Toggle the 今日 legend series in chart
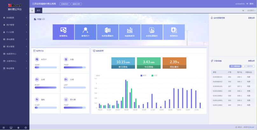Screen dimensions: 257x130 (x=154, y=76)
